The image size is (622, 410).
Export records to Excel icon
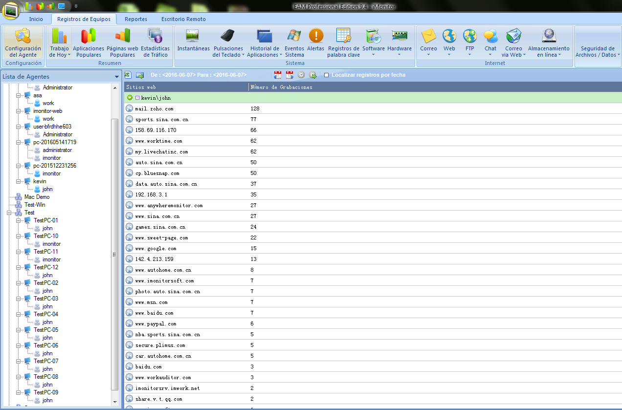pyautogui.click(x=128, y=75)
